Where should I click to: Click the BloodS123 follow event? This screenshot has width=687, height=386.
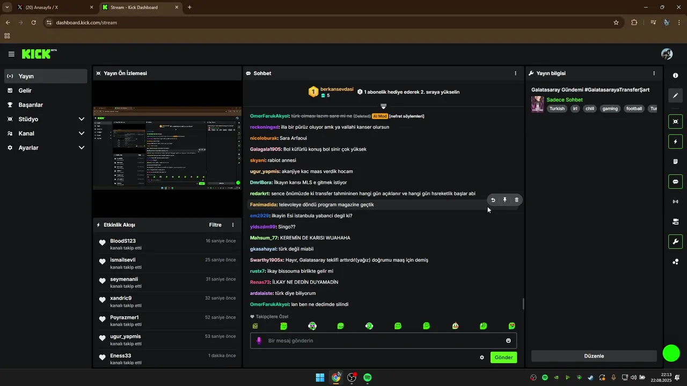click(167, 244)
